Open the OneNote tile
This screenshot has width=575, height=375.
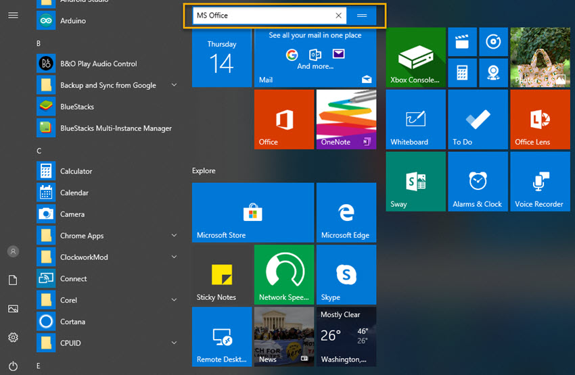(346, 120)
